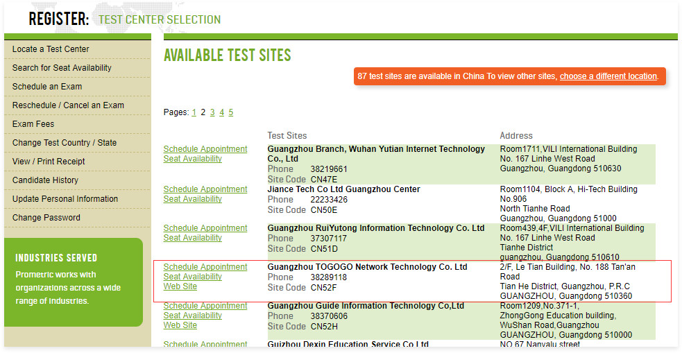The image size is (682, 353).
Task: Select phone number 22233426
Action: (329, 200)
